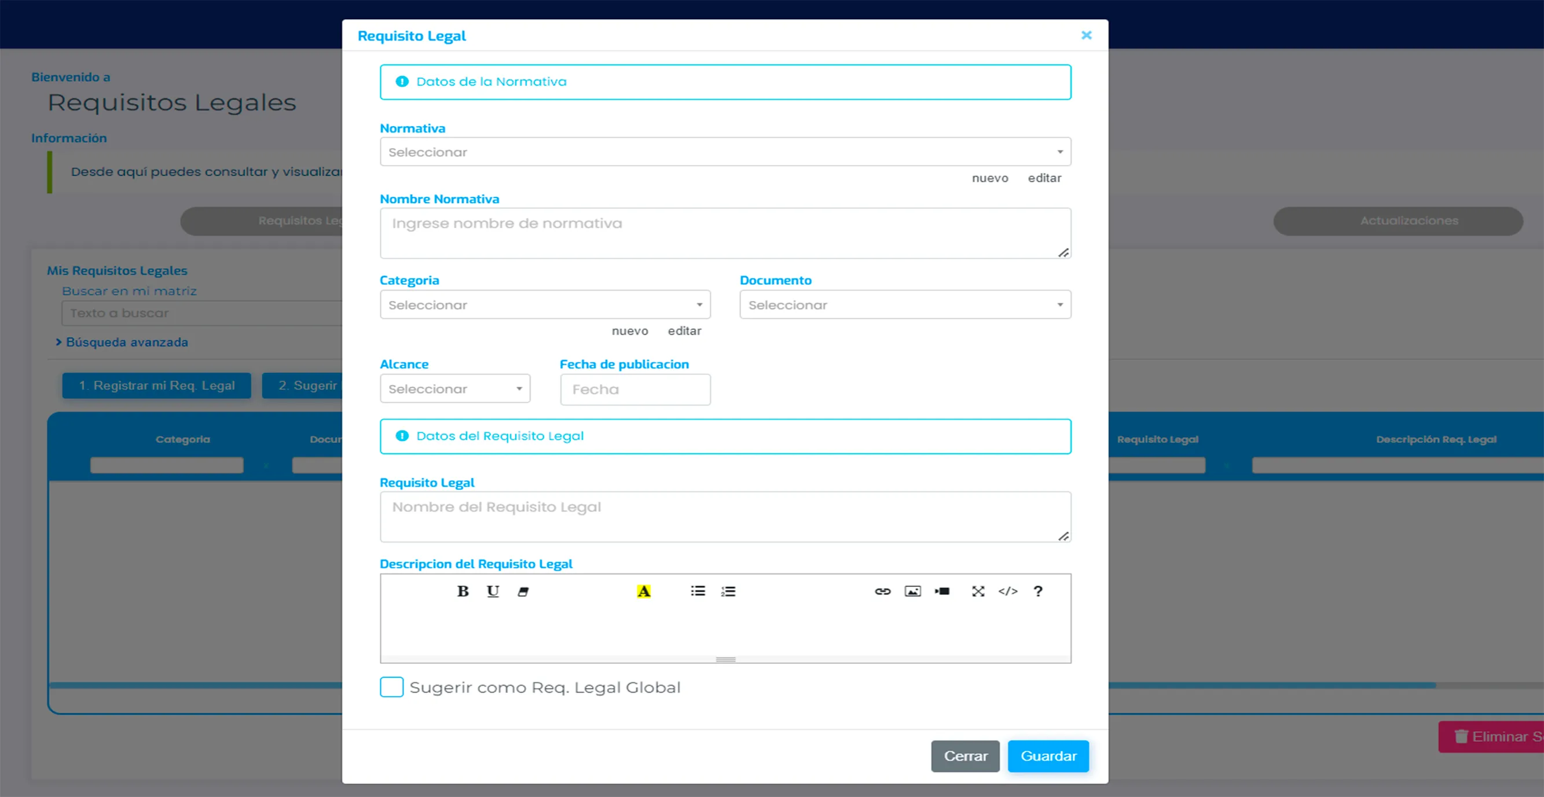1544x797 pixels.
Task: Click the Categoria column header
Action: click(x=183, y=439)
